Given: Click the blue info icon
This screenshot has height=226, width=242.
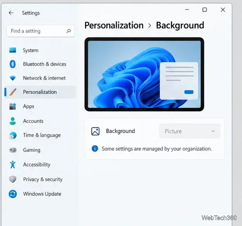Looking at the screenshot, I should pyautogui.click(x=95, y=149).
